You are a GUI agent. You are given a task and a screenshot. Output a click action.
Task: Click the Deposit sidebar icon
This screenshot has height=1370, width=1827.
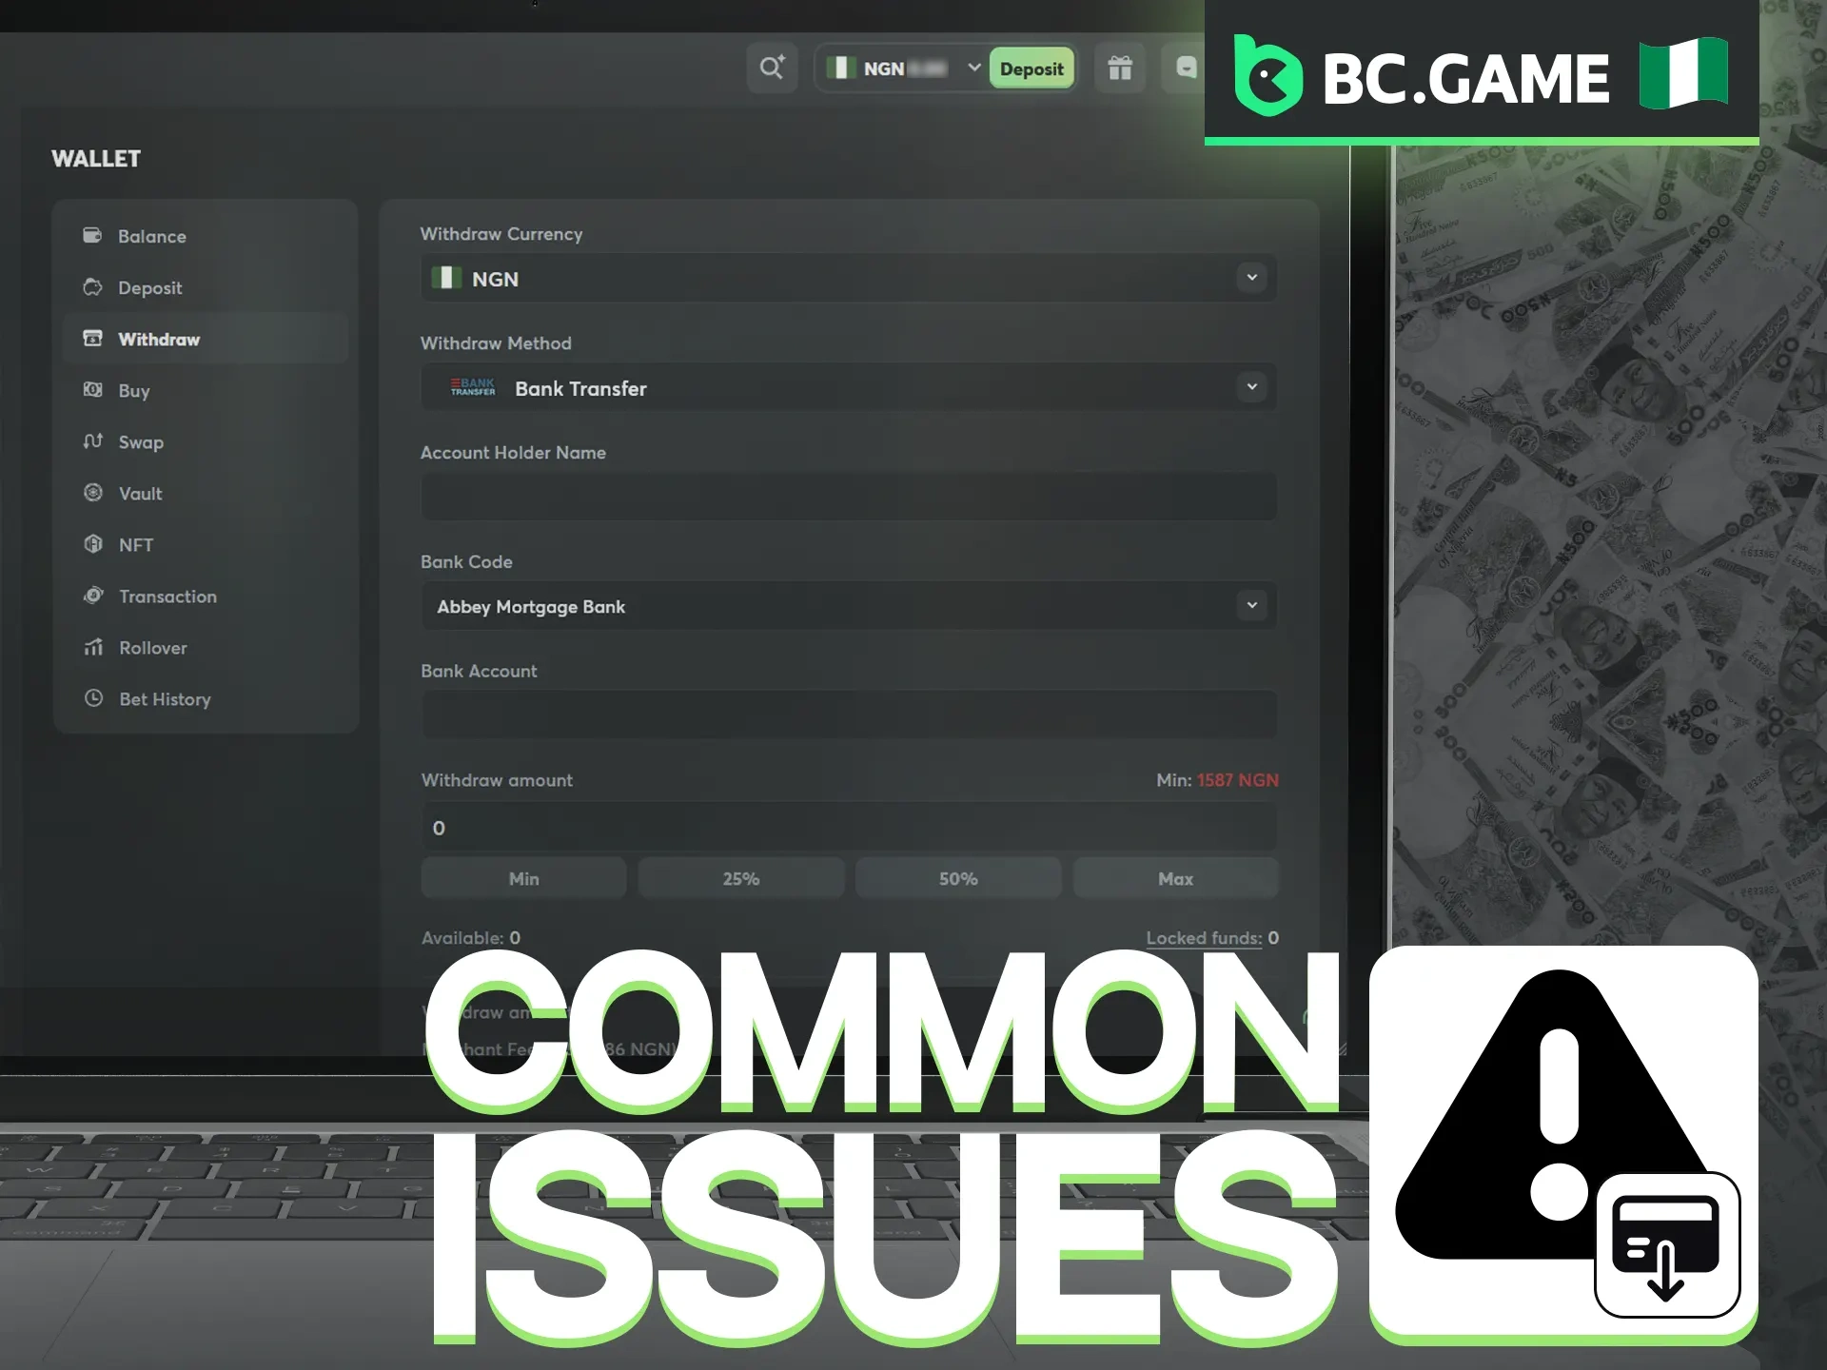click(92, 288)
